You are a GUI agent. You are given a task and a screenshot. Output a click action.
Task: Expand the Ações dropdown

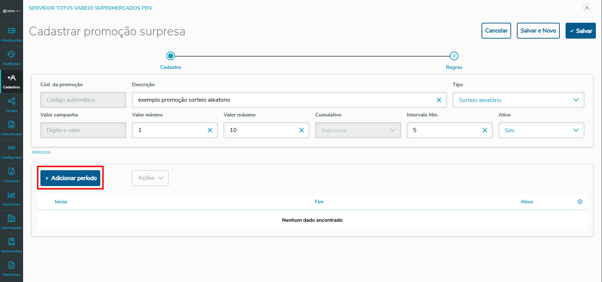(x=150, y=178)
